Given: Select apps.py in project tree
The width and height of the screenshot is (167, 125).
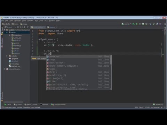Looking at the screenshot, I should coord(16,43).
